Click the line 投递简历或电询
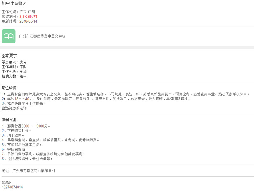 [14, 108]
